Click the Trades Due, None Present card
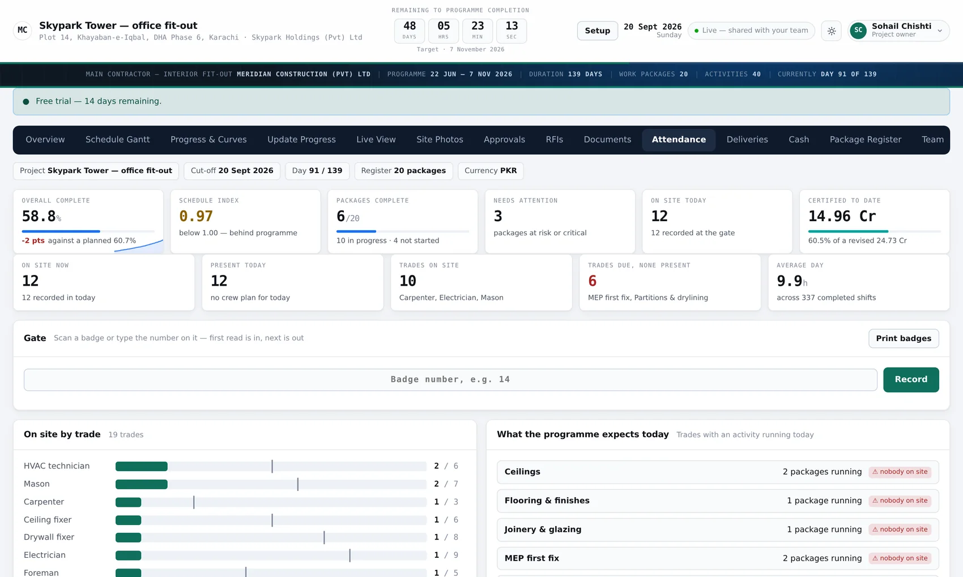The width and height of the screenshot is (963, 577). point(670,282)
